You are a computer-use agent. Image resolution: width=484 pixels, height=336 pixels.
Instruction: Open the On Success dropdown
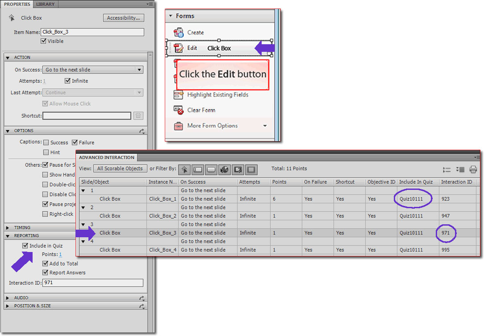tap(139, 70)
